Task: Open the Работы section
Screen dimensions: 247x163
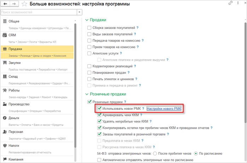Action: pyautogui.click(x=37, y=94)
